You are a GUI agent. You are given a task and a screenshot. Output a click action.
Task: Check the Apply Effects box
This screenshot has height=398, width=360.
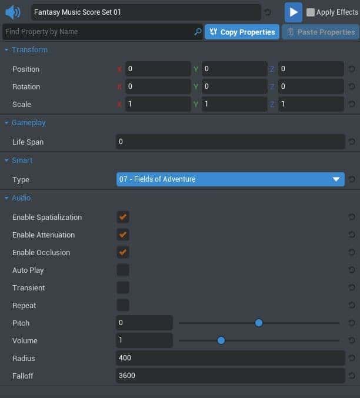311,12
